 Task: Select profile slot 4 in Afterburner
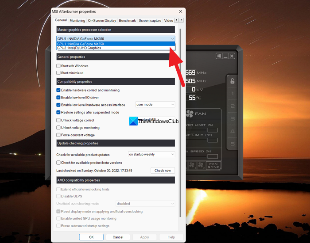[232, 131]
